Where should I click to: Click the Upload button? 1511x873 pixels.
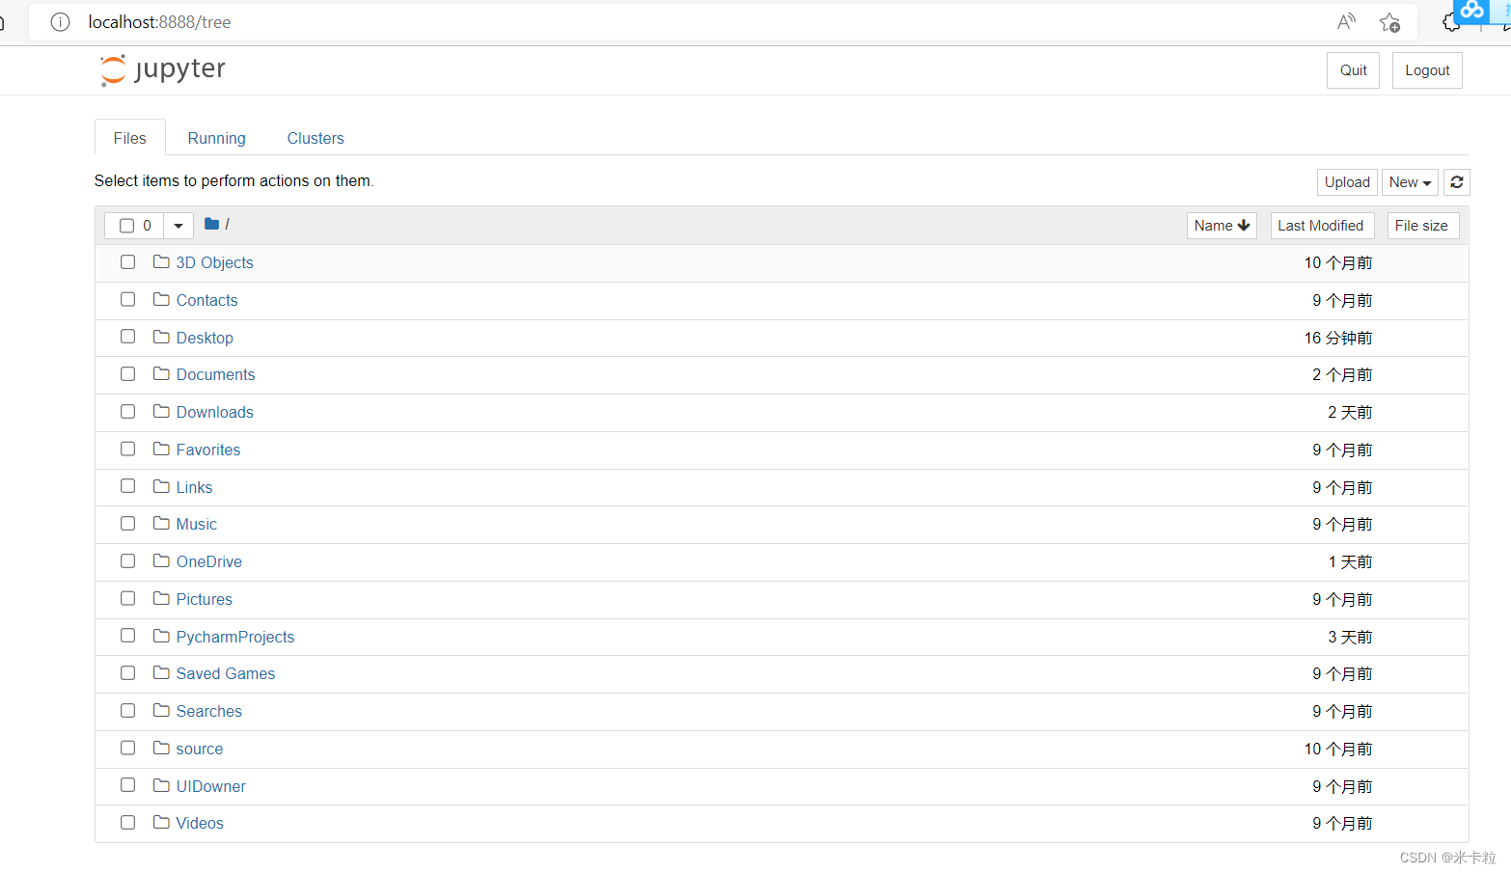[x=1347, y=182]
